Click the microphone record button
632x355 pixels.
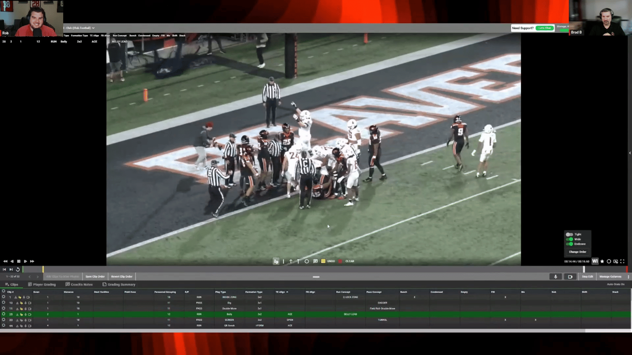(x=555, y=277)
